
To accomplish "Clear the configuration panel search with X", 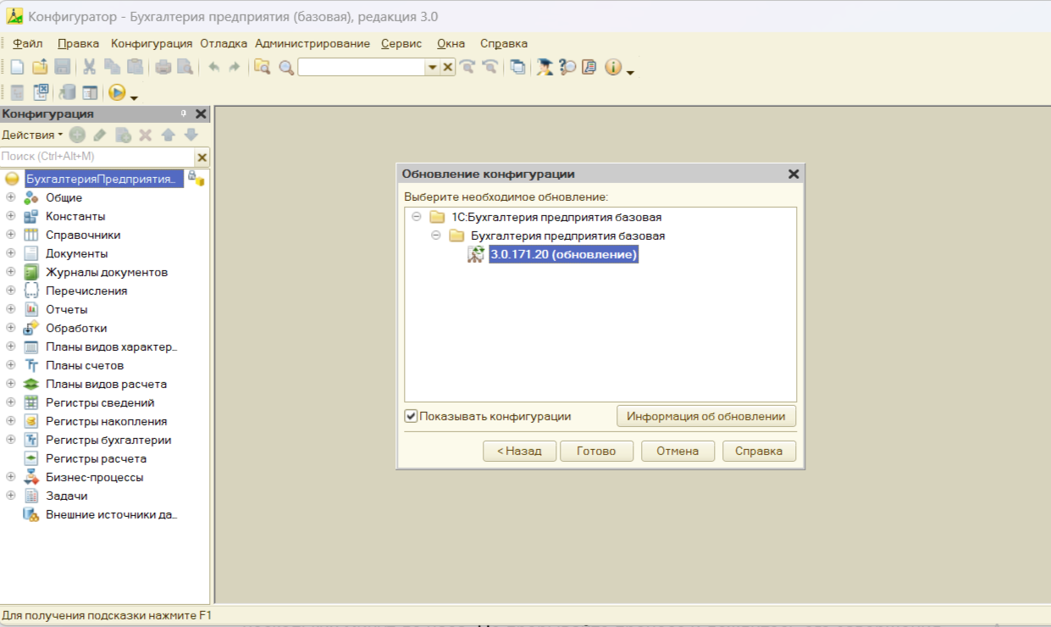I will pos(202,157).
